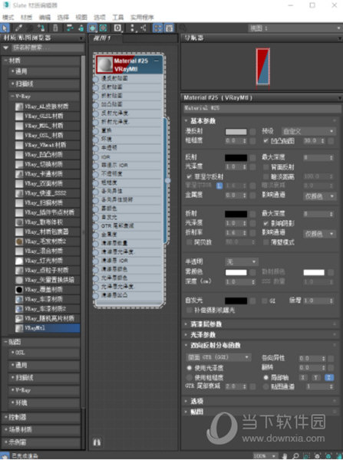Click the Pan hand tool in status bar
The width and height of the screenshot is (343, 460).
(x=284, y=456)
